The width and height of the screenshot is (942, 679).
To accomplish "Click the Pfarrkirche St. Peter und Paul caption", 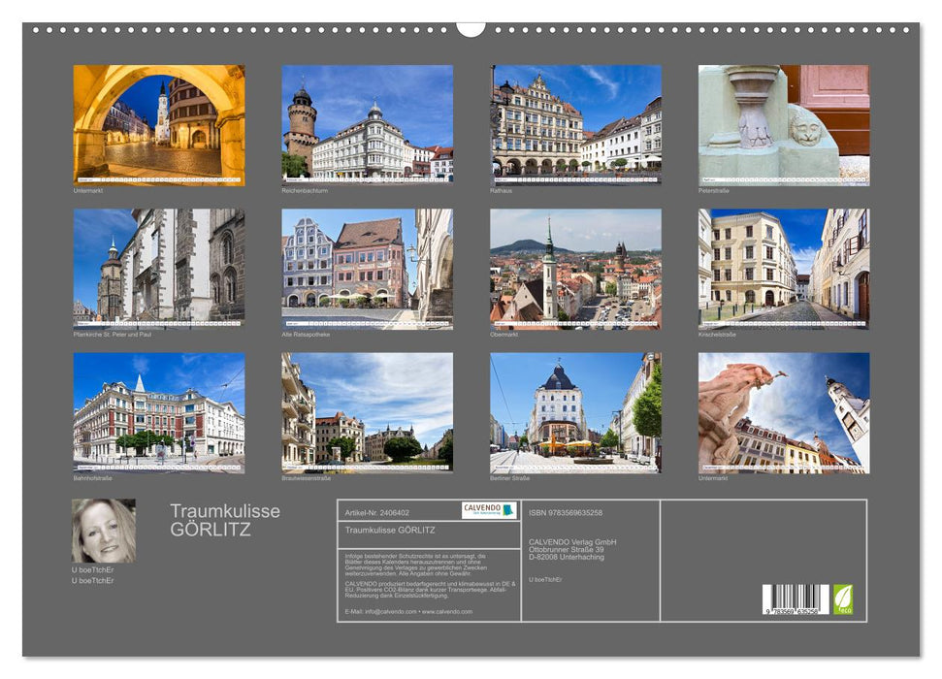I will click(113, 335).
